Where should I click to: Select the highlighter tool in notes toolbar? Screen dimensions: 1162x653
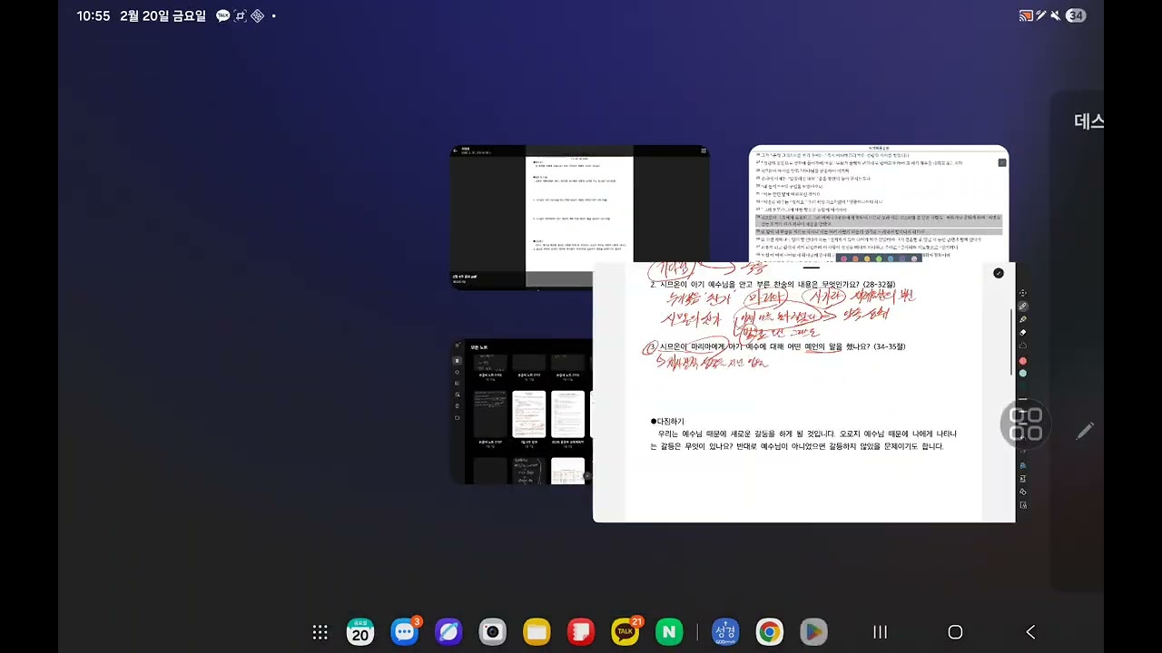tap(1023, 319)
